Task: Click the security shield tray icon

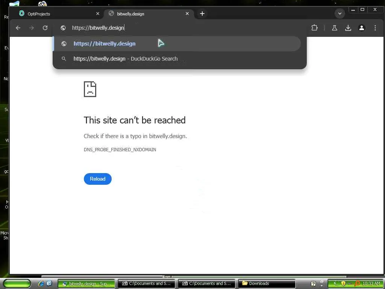Action: tap(343, 283)
